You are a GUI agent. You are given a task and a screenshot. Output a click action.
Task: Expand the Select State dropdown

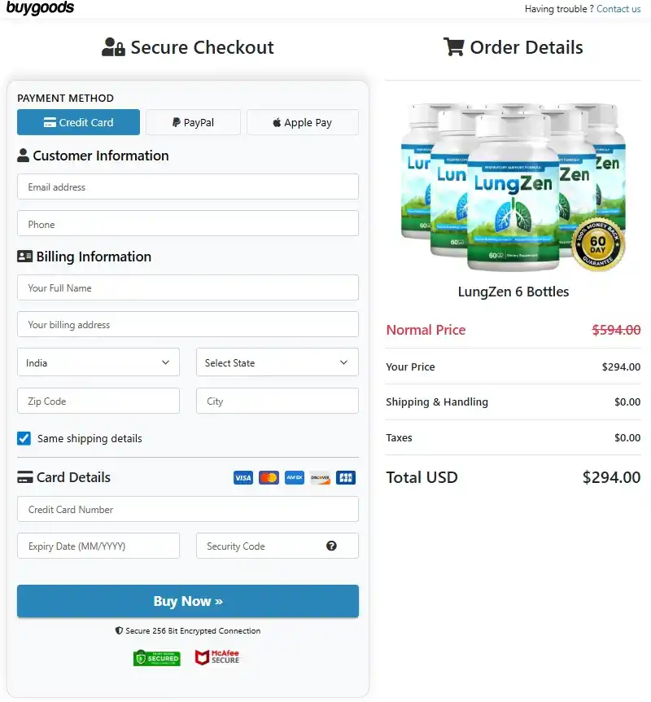tap(277, 363)
